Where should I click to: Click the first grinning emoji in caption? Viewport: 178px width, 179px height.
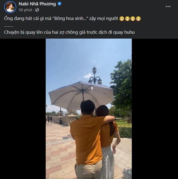tap(122, 19)
